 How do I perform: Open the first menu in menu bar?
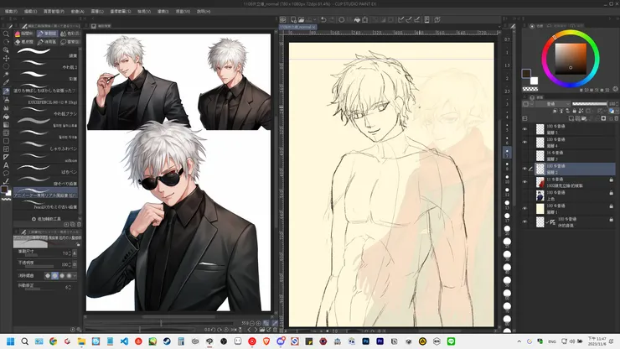(11, 13)
